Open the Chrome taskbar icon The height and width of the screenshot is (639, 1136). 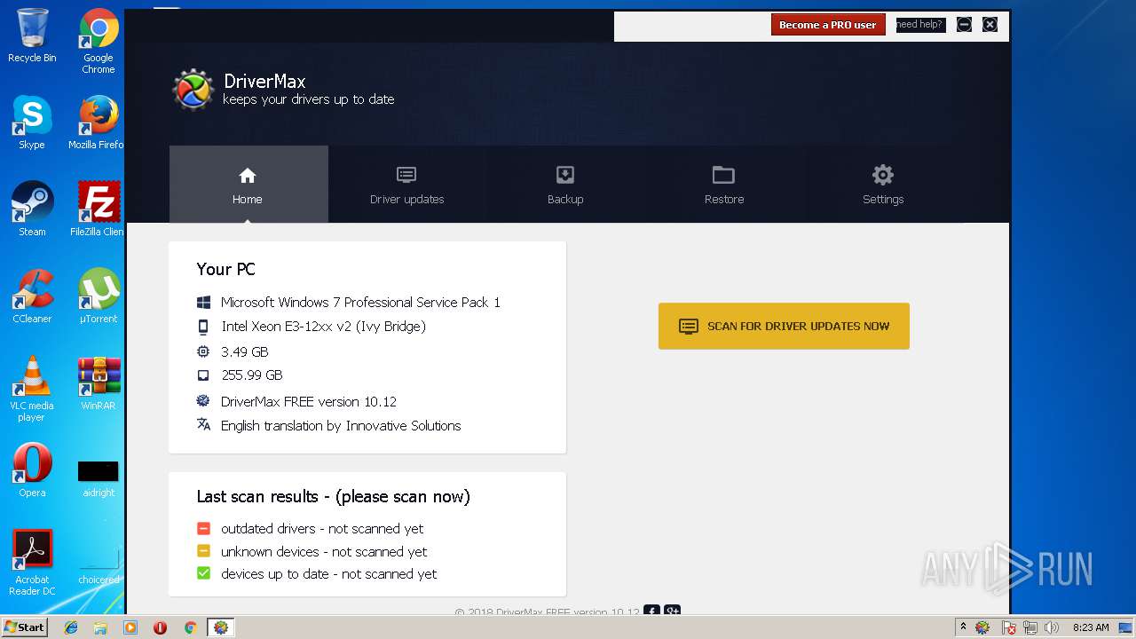[190, 627]
